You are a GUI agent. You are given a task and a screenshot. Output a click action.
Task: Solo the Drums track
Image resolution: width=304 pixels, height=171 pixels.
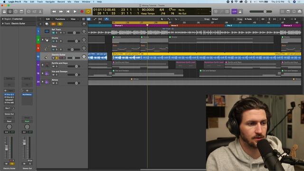[x=57, y=41]
